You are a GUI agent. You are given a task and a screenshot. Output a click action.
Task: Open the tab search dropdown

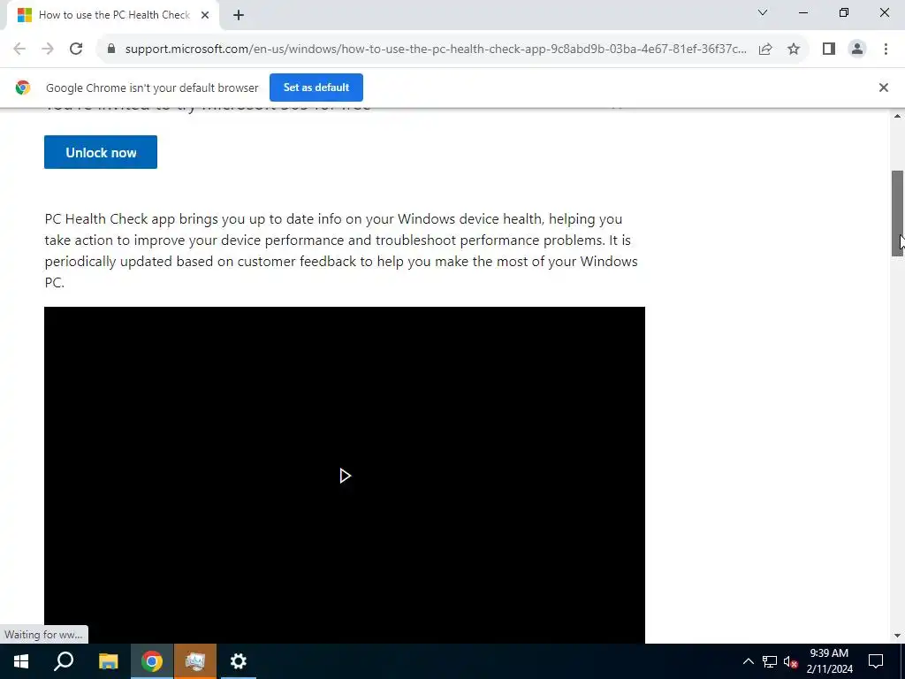tap(763, 12)
